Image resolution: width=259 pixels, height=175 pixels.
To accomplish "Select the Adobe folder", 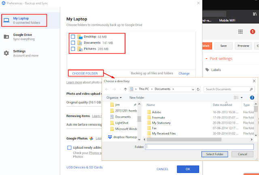I will pos(154,112).
